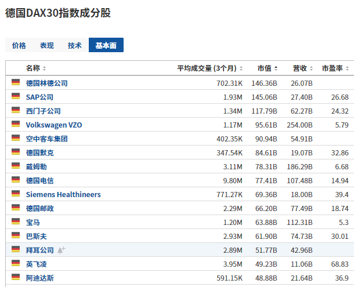The image size is (354, 287).
Task: Open the 表现 tab
Action: 47,45
